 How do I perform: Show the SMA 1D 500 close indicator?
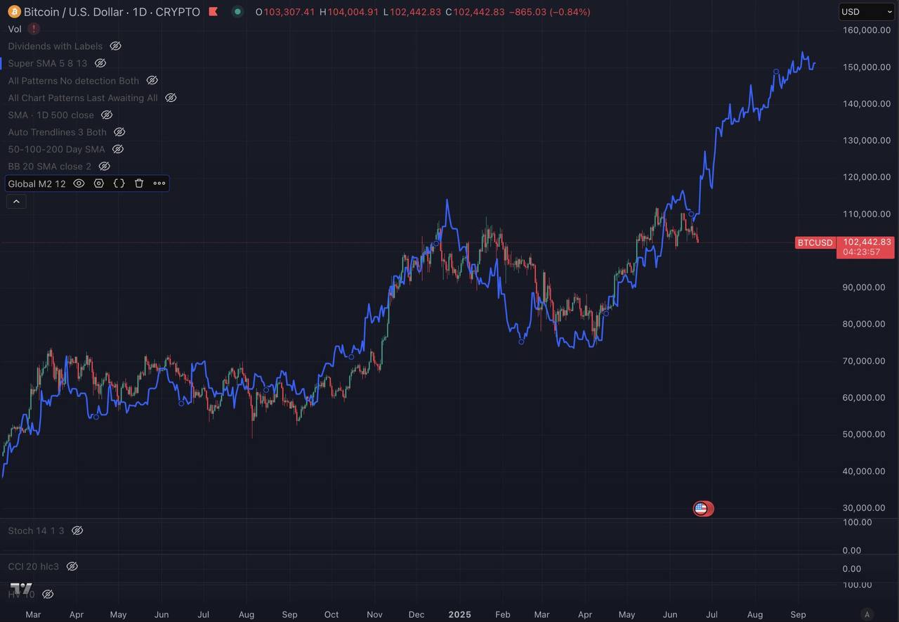[x=107, y=115]
